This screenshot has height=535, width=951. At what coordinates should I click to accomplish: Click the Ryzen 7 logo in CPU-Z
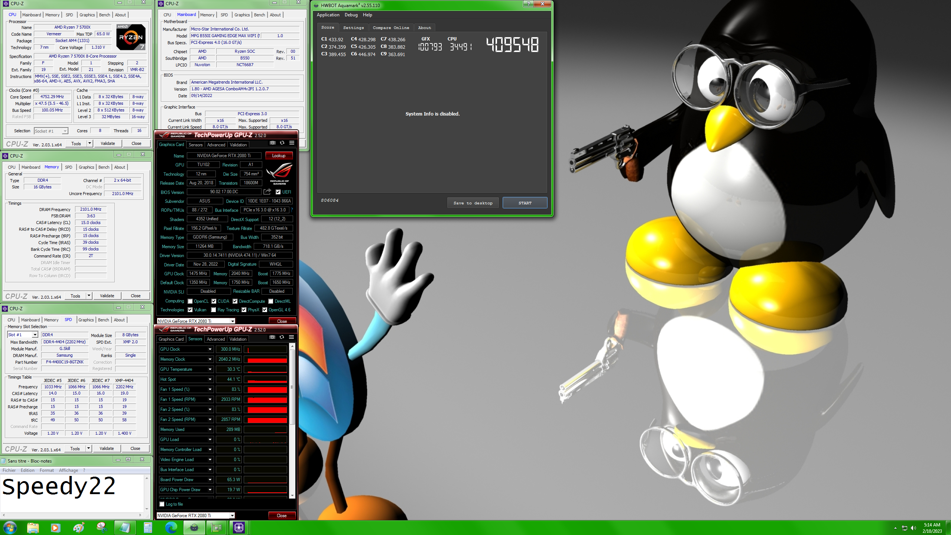130,37
